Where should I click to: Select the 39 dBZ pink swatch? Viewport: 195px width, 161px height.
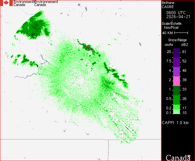coord(177,81)
